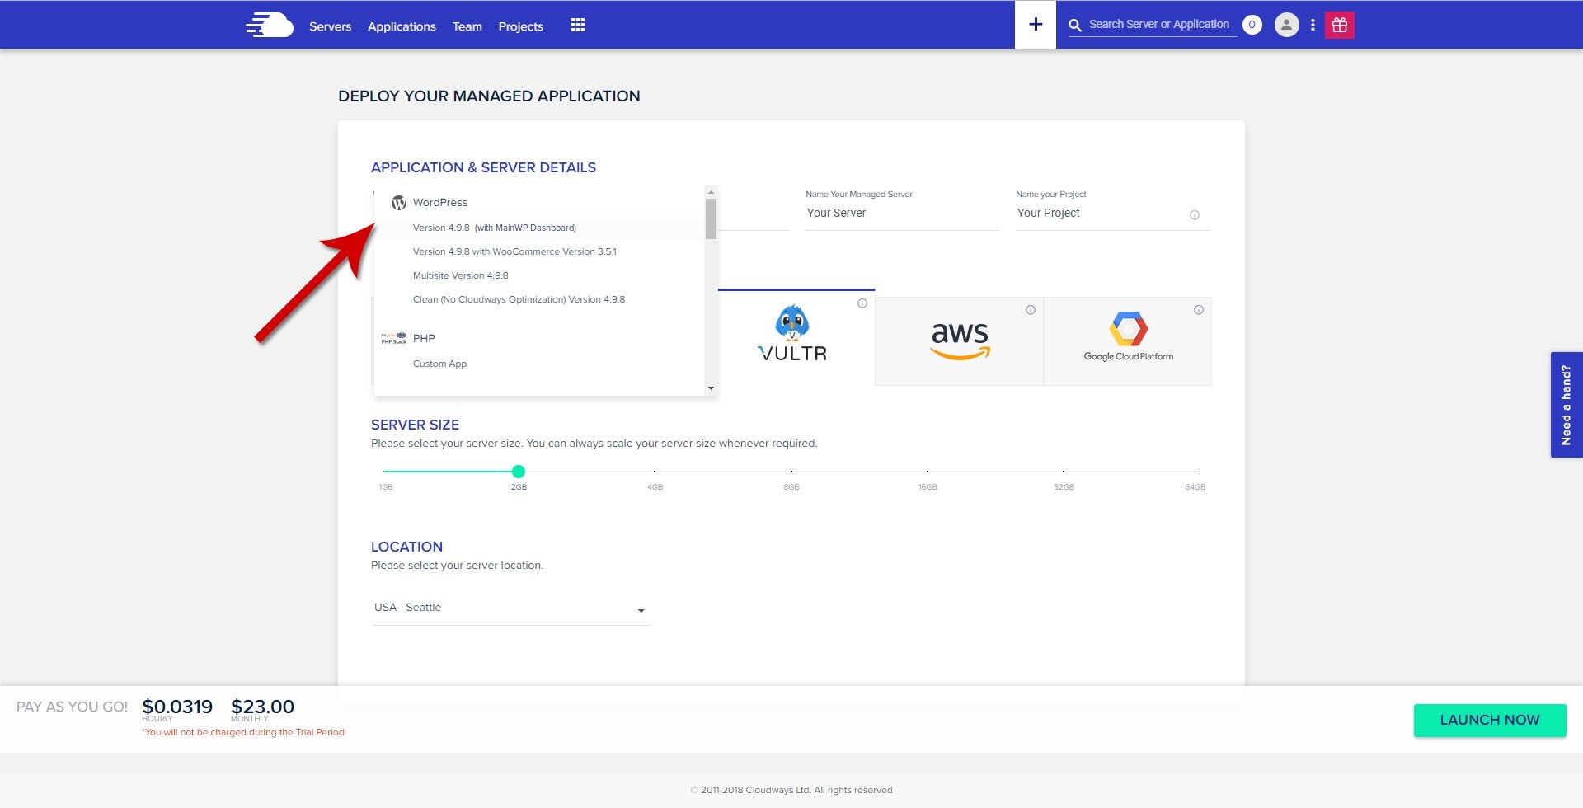Choose Clean (No Cloudways Optimization) Version 4.9.8
1583x808 pixels.
[x=519, y=299]
